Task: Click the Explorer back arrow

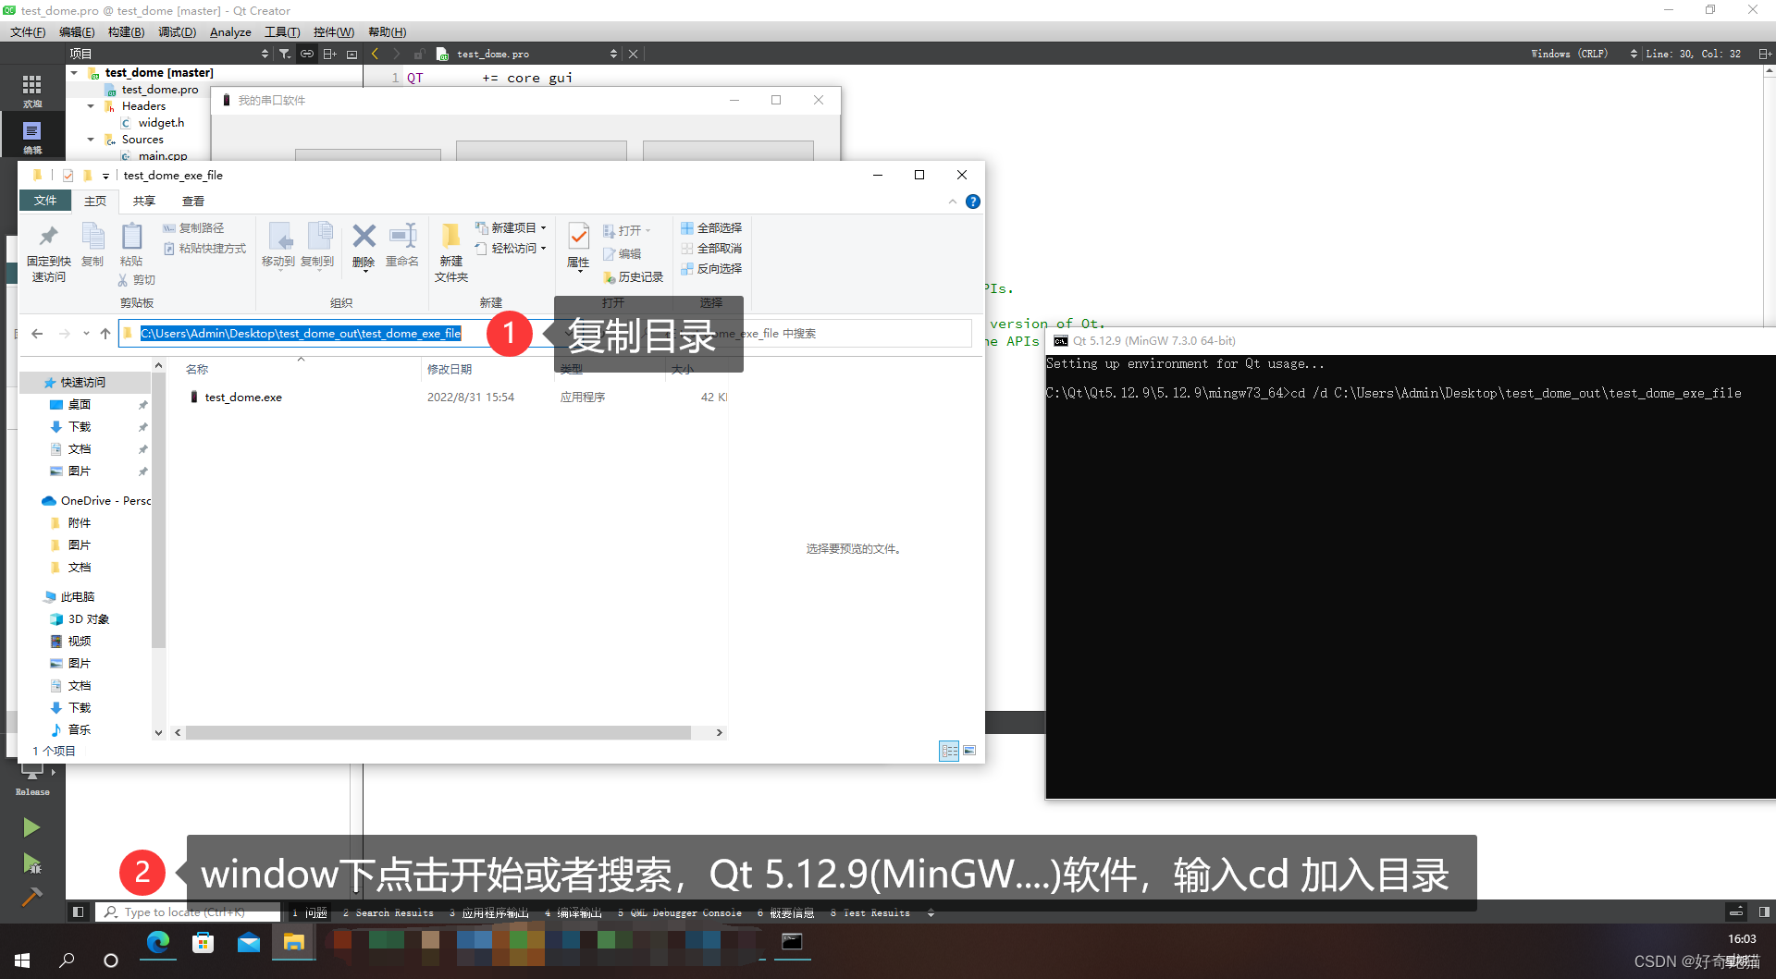Action: coord(37,334)
